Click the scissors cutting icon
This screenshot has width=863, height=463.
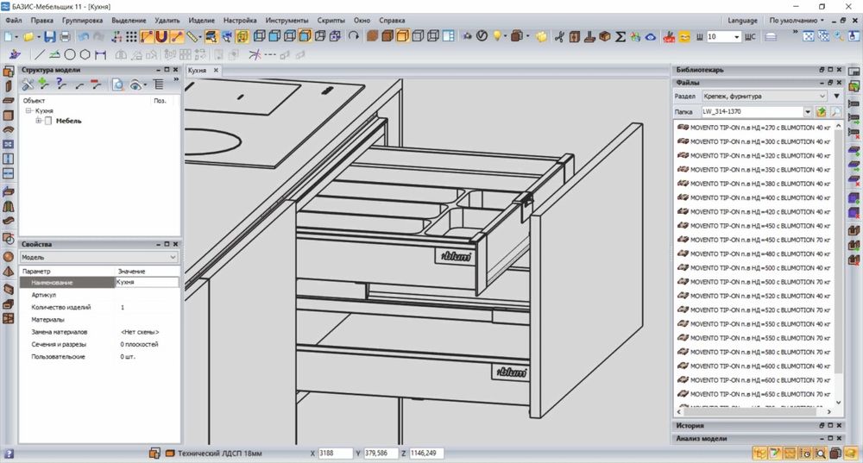pyautogui.click(x=559, y=37)
